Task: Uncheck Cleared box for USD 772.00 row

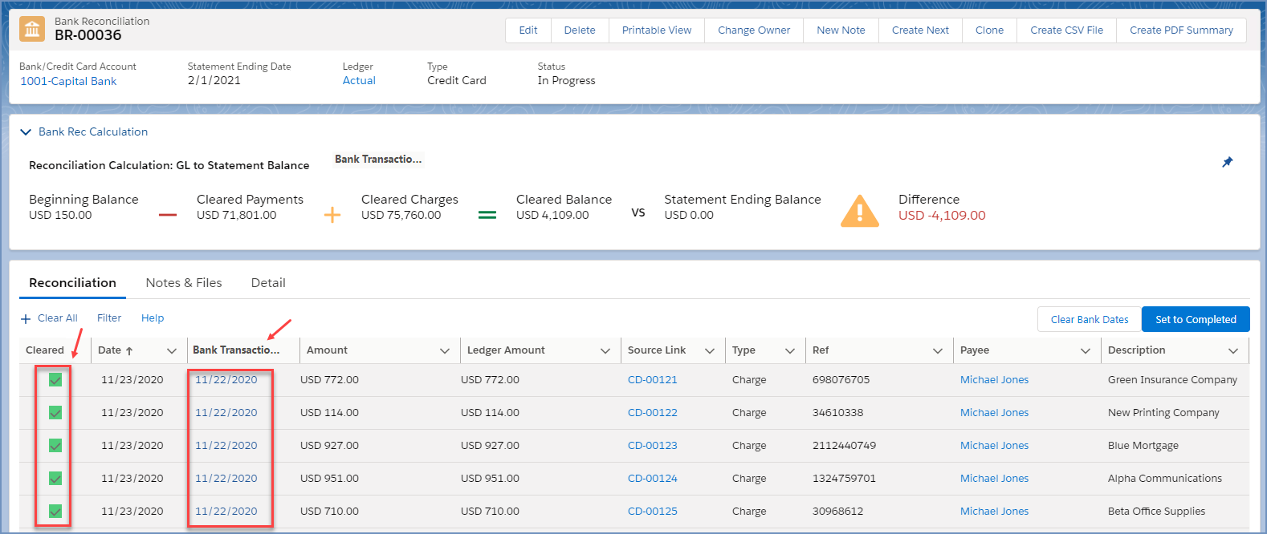Action: click(x=55, y=380)
